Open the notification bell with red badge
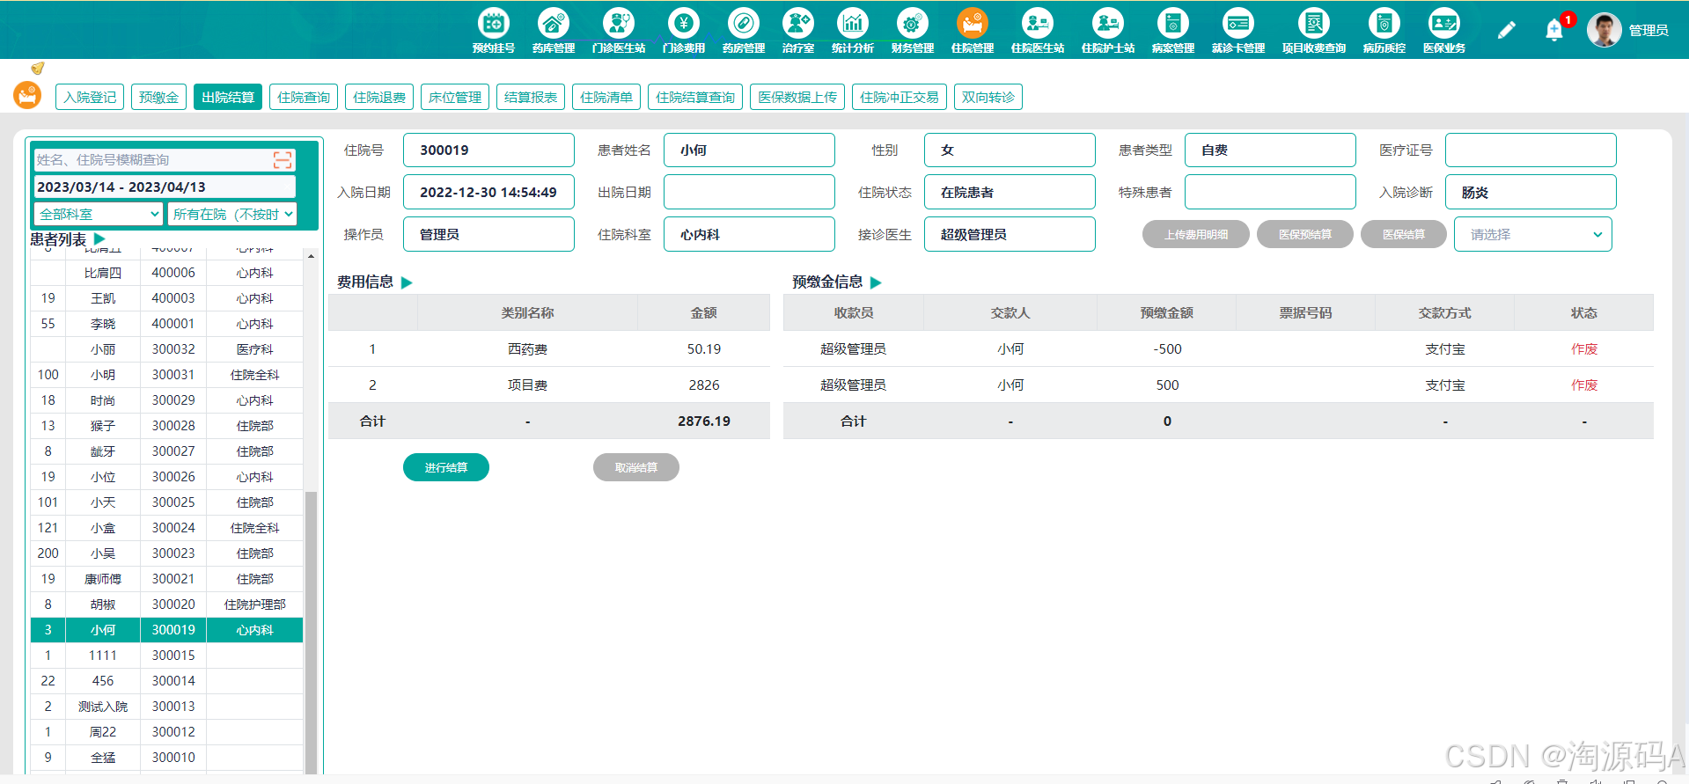The height and width of the screenshot is (784, 1689). [1555, 30]
